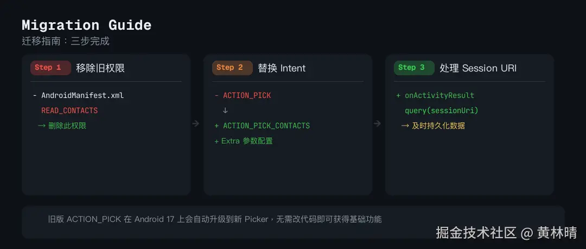Click the arrow between Step 2 and Step 3 cards
Viewport: 586px width, 249px height.
coord(378,124)
